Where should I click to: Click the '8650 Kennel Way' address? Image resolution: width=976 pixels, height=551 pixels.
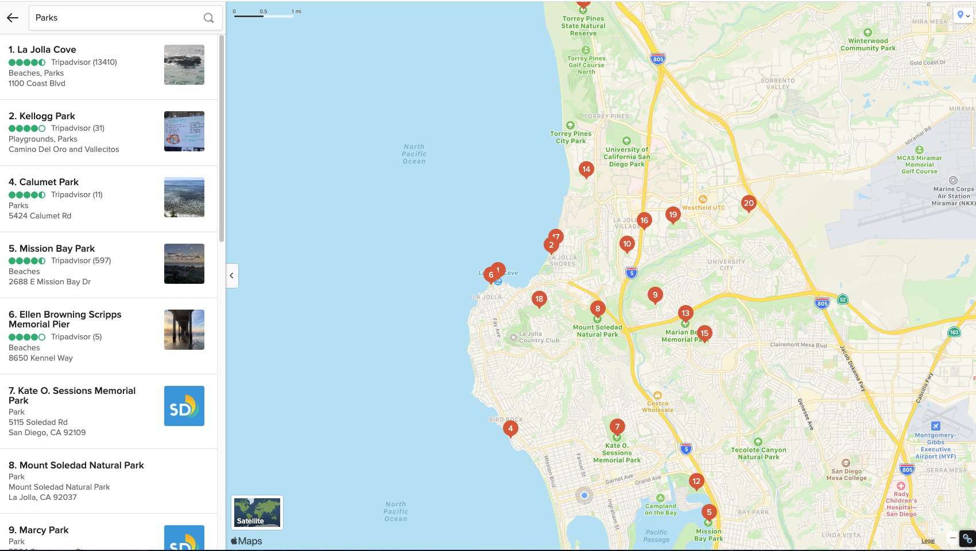click(x=41, y=358)
